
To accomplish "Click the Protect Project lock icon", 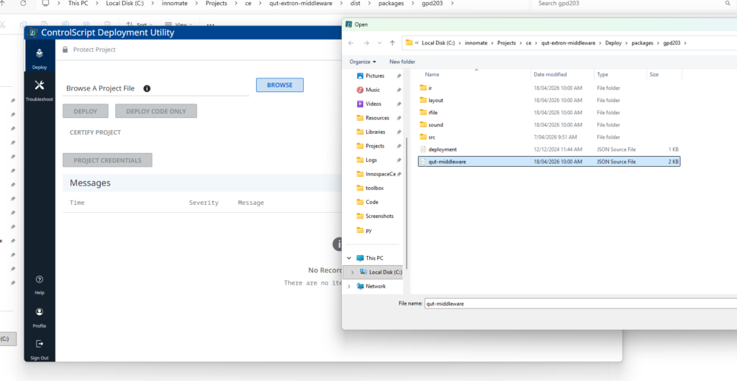I will [65, 50].
